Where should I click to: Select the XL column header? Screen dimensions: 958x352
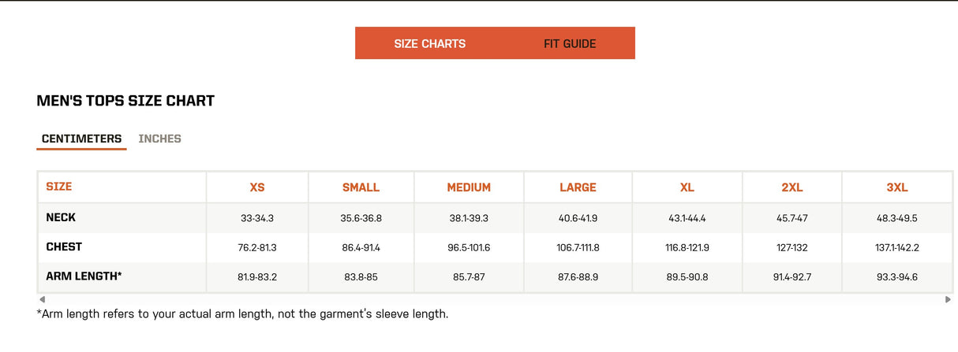687,187
